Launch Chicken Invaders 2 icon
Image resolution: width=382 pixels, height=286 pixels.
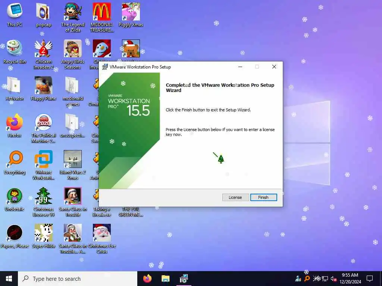tap(44, 54)
